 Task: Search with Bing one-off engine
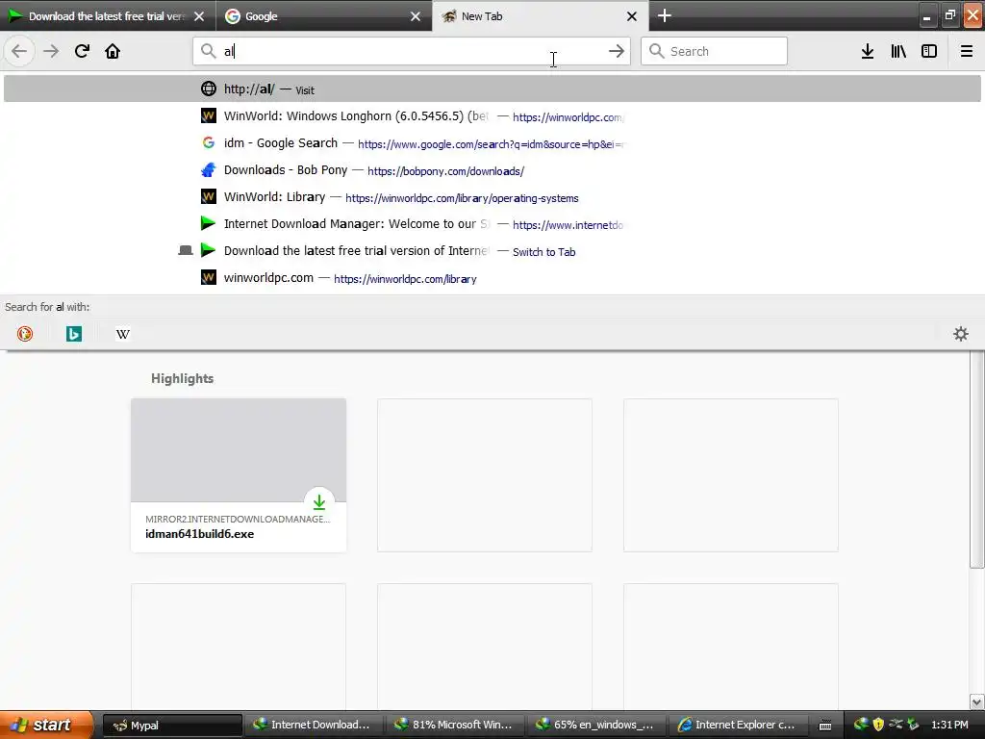pyautogui.click(x=73, y=334)
